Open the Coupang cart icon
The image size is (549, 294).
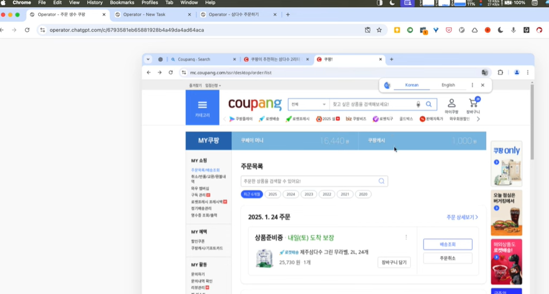[x=473, y=104]
